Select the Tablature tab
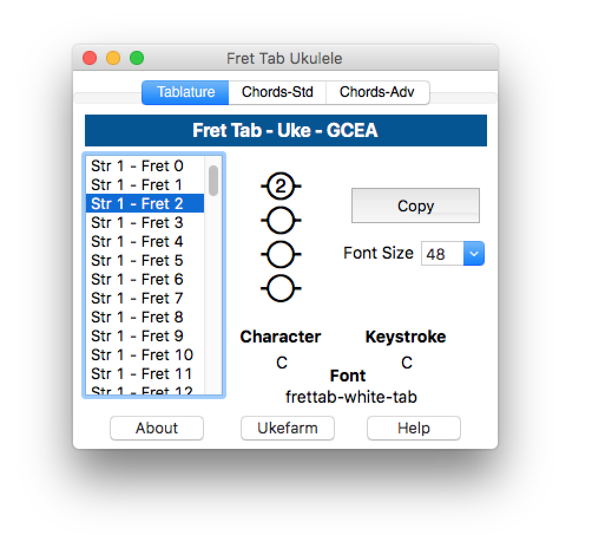Screen dimensions: 592x535 pyautogui.click(x=186, y=93)
